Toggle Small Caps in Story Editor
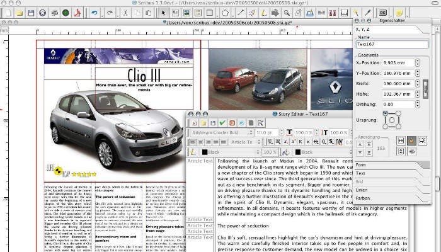Screen dimensions: 441x252 (x=308, y=142)
